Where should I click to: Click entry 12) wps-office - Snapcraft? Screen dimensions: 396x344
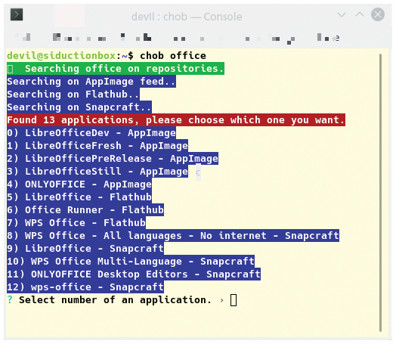(85, 287)
